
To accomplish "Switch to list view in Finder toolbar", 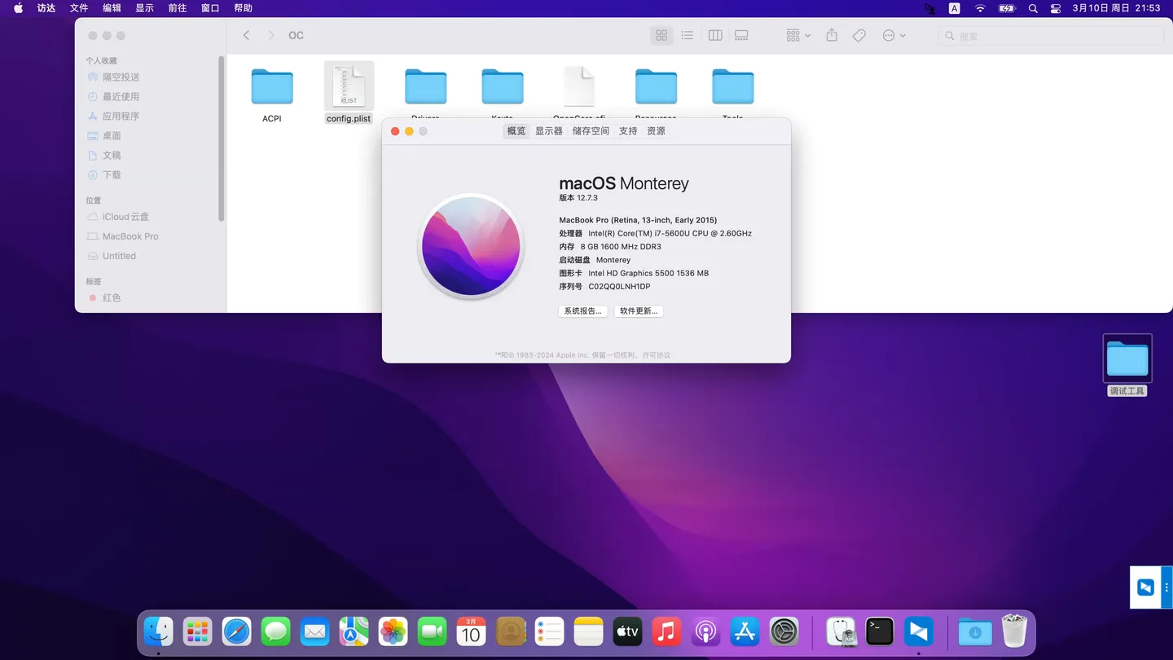I will tap(688, 35).
